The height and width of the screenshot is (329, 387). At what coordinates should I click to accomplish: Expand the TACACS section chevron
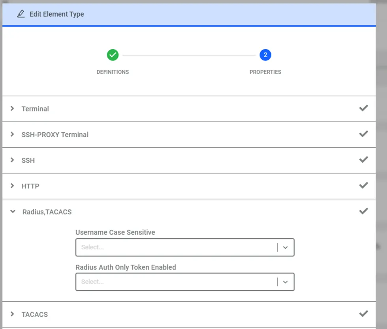coord(12,314)
